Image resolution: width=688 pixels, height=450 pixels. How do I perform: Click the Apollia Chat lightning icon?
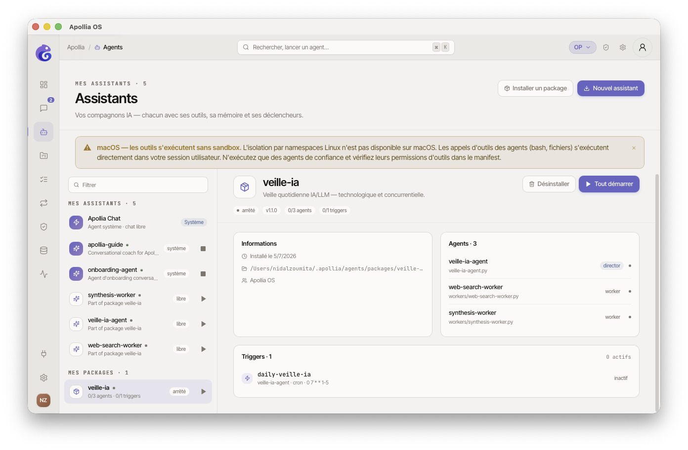tap(76, 223)
